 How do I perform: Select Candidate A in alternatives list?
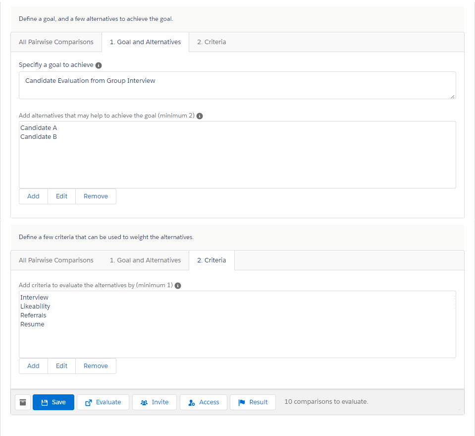(39, 128)
